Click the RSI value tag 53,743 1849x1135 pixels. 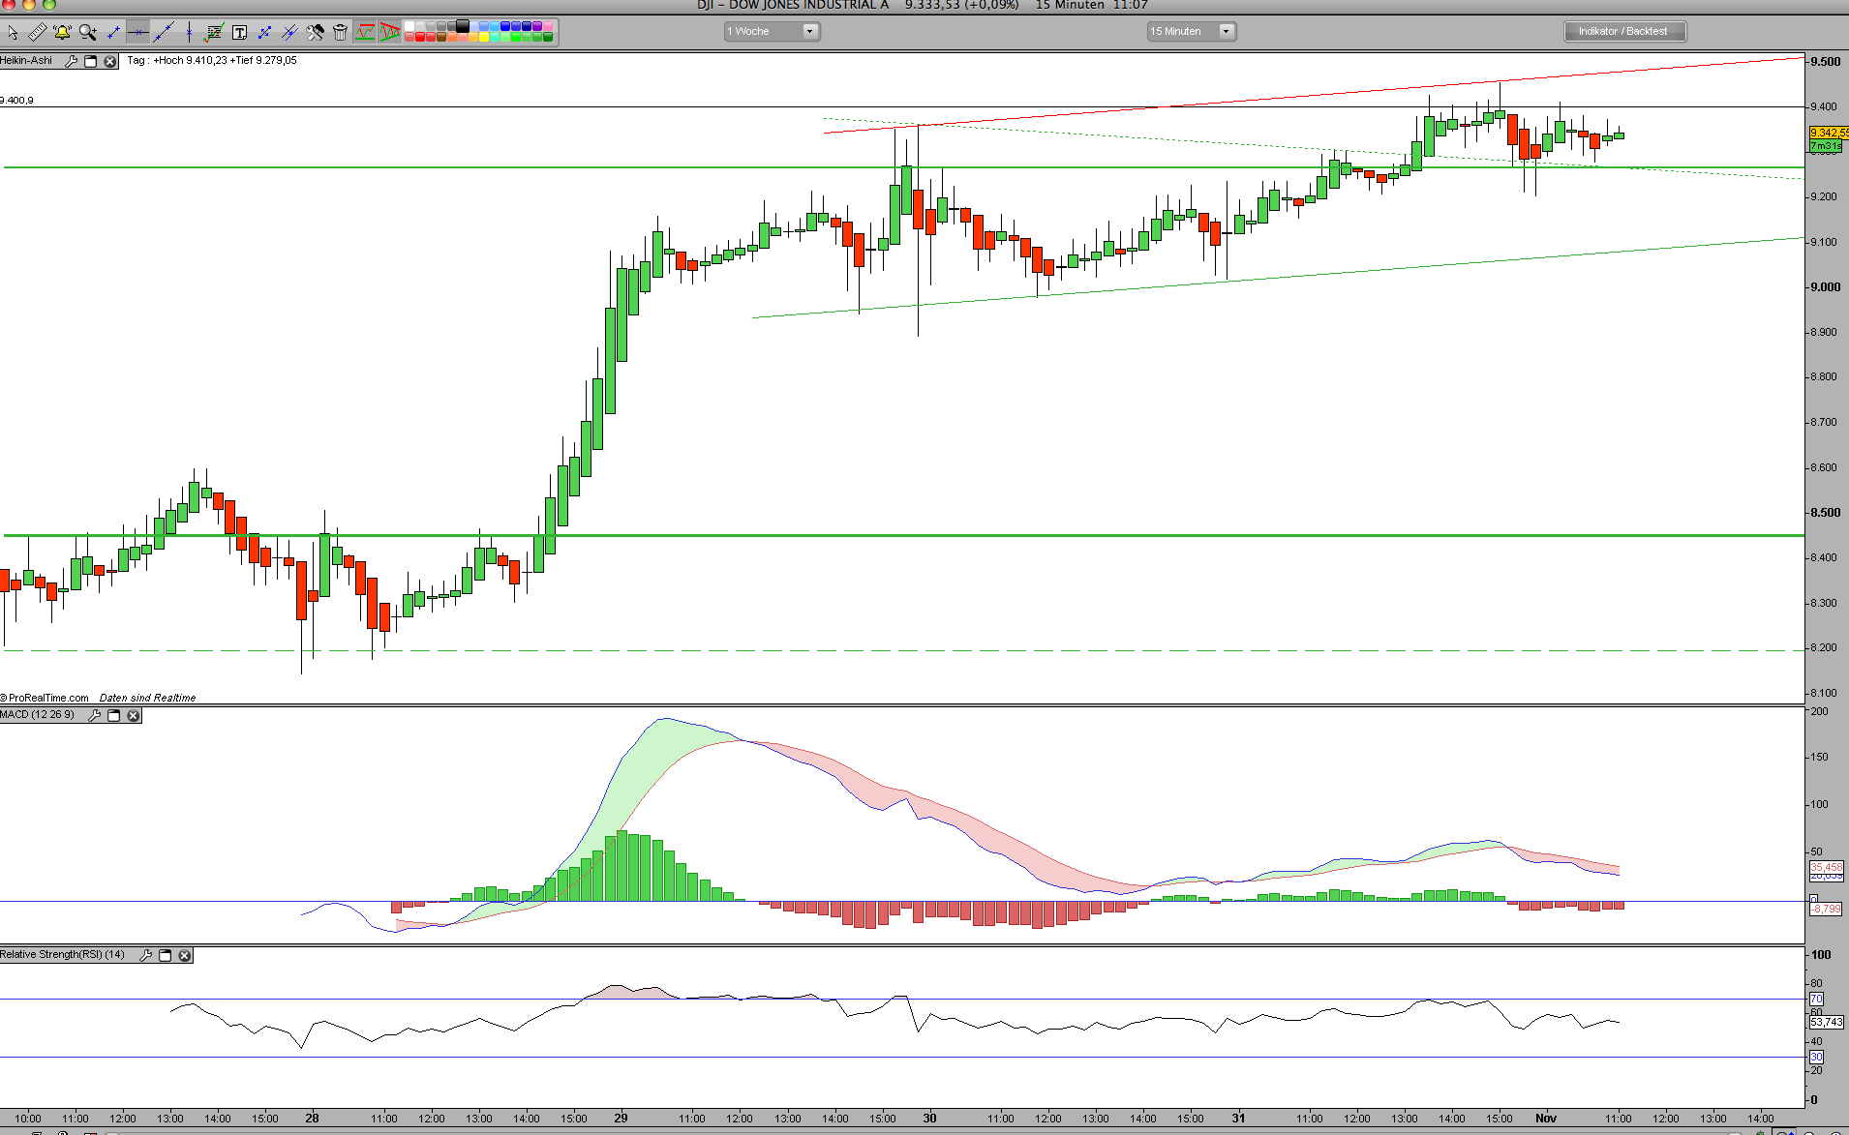(x=1827, y=1022)
